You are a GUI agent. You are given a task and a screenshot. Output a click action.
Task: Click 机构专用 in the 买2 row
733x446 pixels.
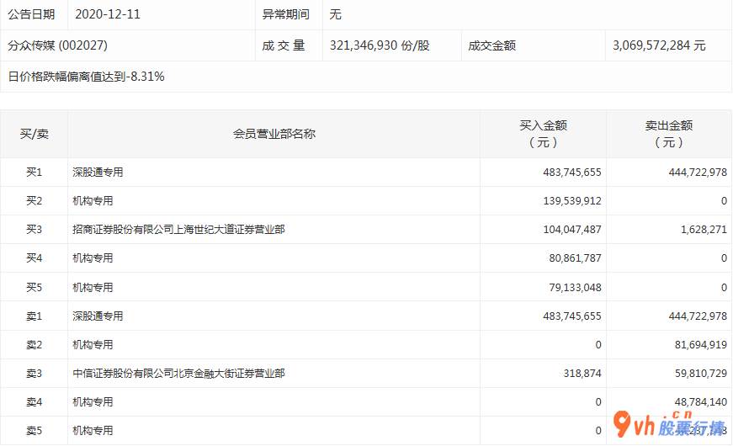tap(93, 201)
